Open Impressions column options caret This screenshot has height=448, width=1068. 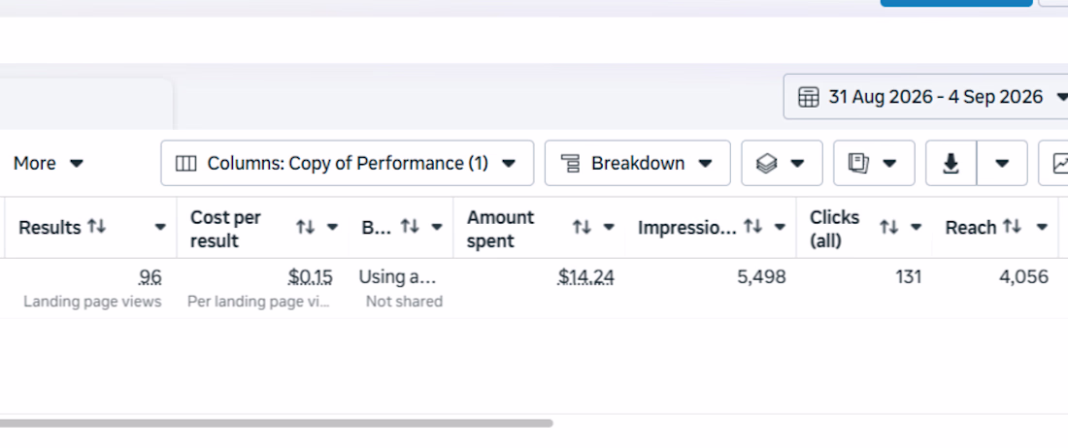point(780,227)
